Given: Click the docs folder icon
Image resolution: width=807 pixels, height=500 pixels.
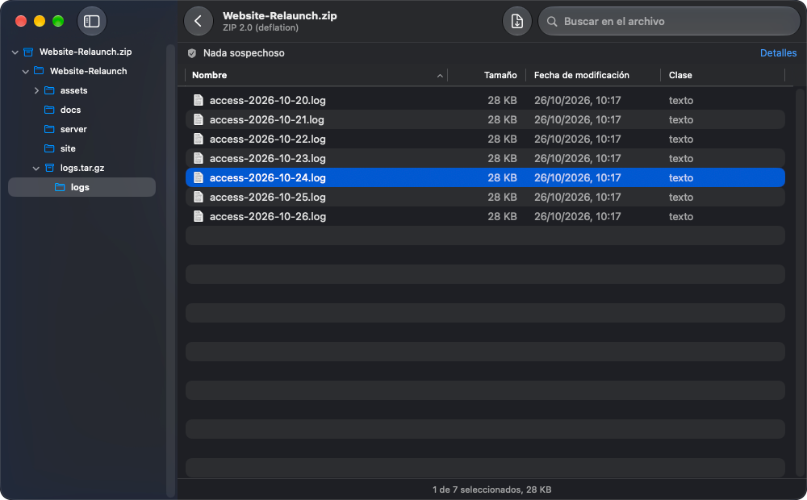Looking at the screenshot, I should click(49, 110).
